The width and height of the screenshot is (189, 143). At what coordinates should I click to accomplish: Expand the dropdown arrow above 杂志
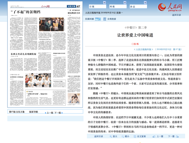click(x=145, y=2)
